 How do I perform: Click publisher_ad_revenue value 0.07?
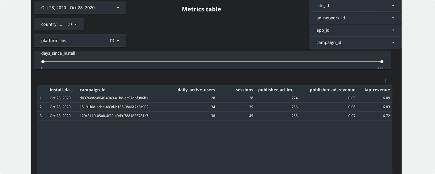pos(352,116)
